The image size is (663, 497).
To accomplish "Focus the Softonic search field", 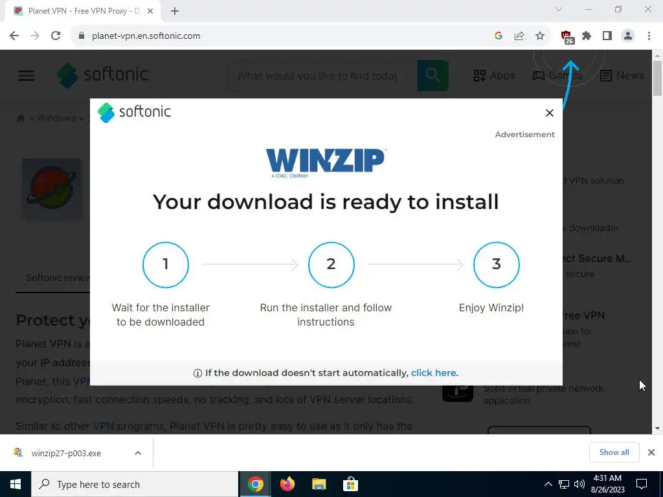I will pyautogui.click(x=321, y=76).
